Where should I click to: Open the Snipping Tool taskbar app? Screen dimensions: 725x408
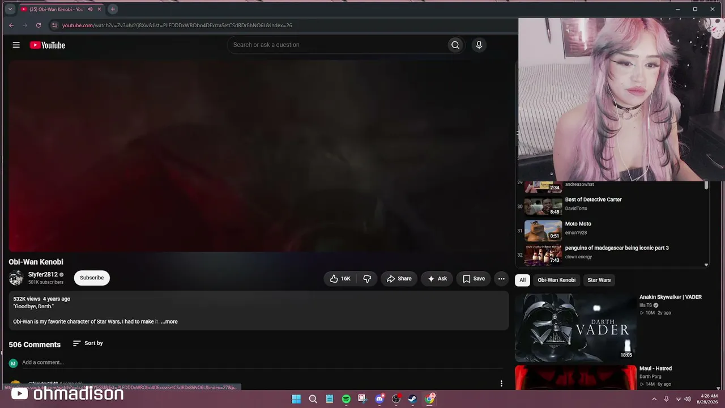point(362,399)
